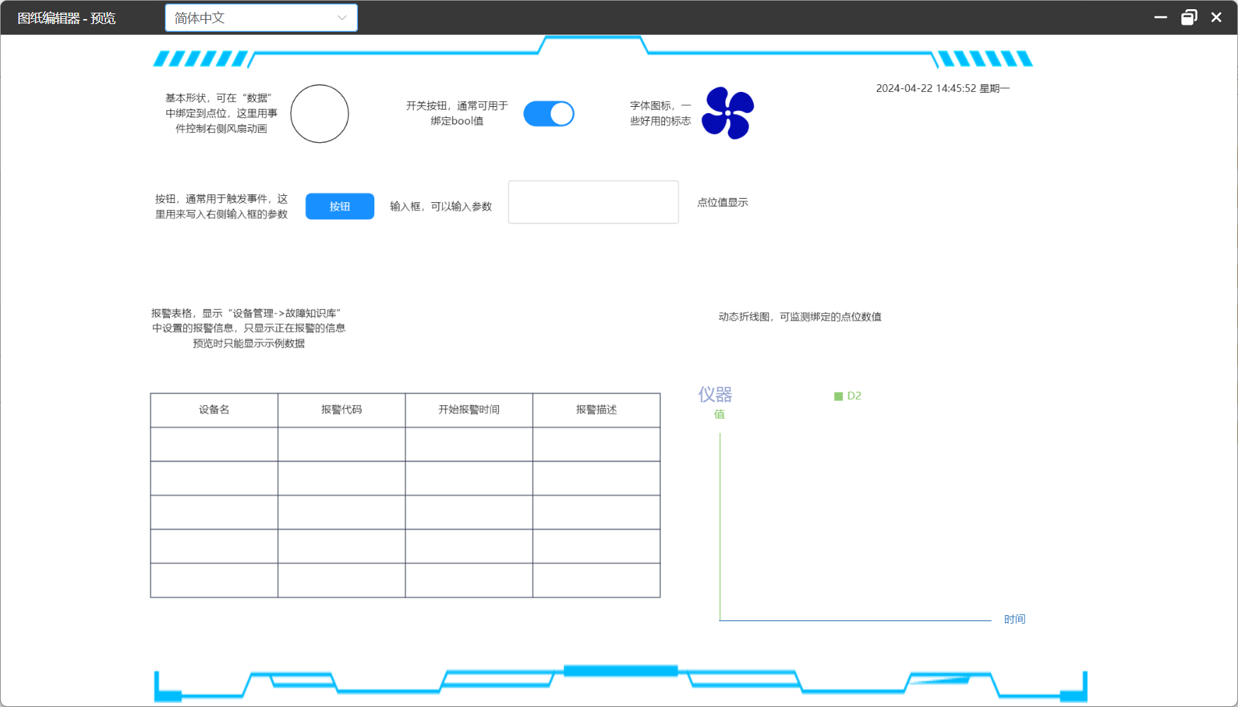Image resolution: width=1238 pixels, height=707 pixels.
Task: Open the 简体中文 language dropdown
Action: tap(261, 18)
